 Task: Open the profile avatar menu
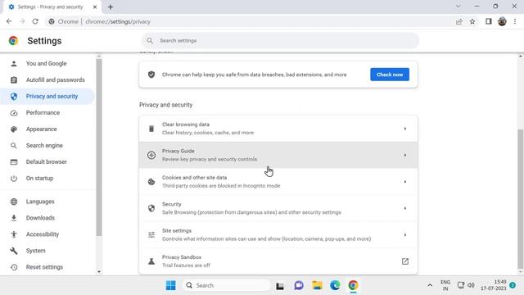pyautogui.click(x=502, y=21)
